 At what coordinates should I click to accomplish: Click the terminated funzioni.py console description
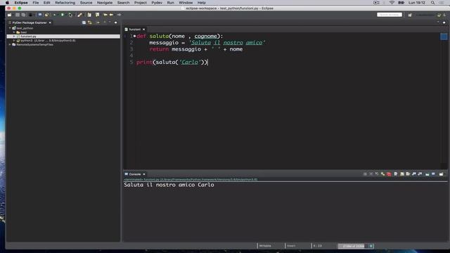coord(191,179)
